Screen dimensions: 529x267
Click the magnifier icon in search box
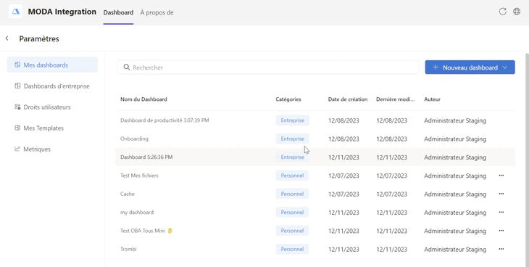[127, 67]
